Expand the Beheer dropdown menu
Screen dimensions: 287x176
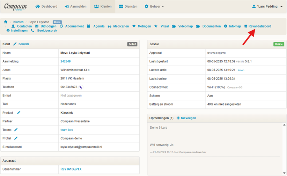pos(154,6)
